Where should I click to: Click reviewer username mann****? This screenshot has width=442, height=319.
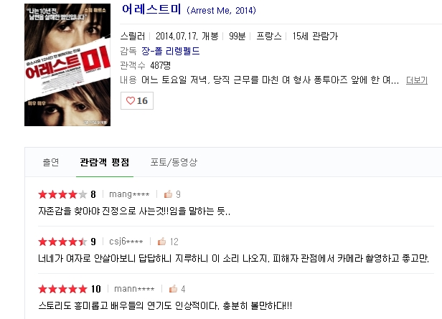(134, 289)
